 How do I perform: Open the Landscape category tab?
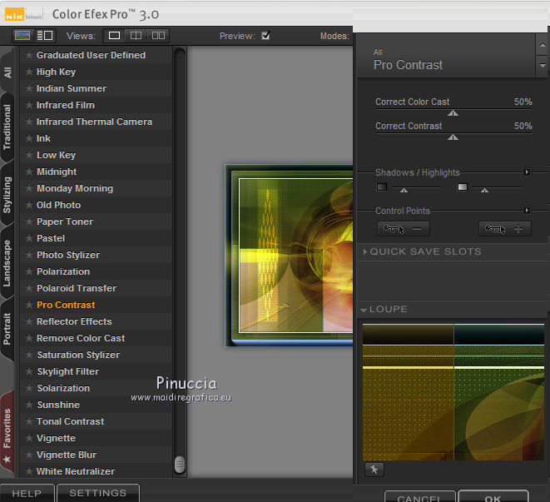click(x=7, y=262)
